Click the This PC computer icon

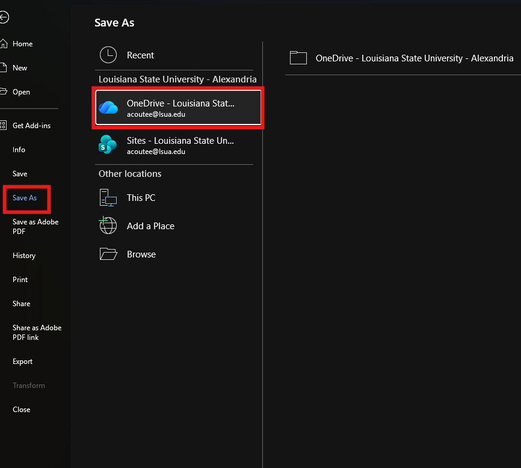[x=108, y=198]
